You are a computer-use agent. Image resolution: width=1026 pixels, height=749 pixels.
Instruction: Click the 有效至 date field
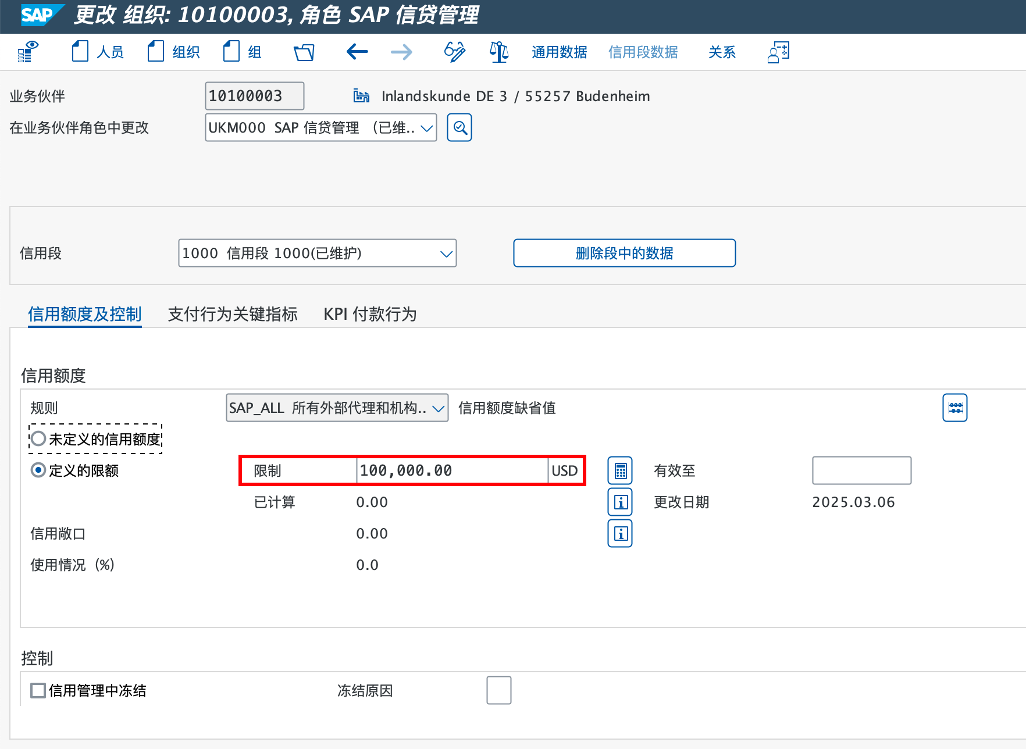(x=861, y=470)
